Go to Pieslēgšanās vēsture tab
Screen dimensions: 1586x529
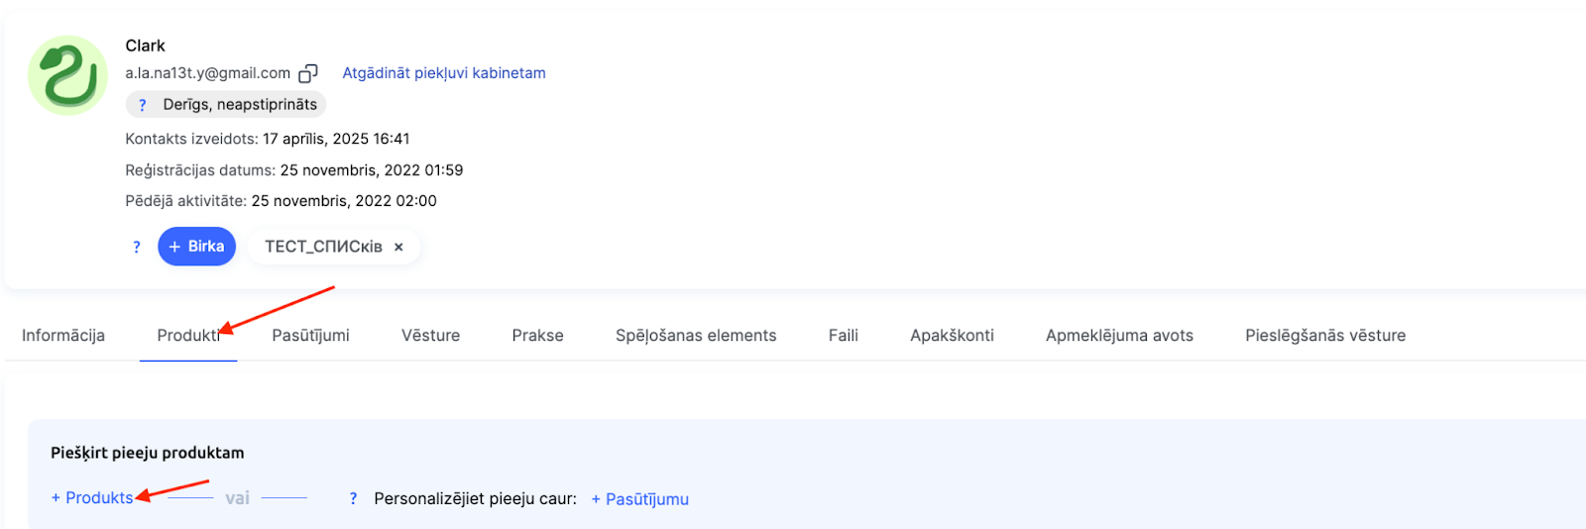click(1325, 336)
